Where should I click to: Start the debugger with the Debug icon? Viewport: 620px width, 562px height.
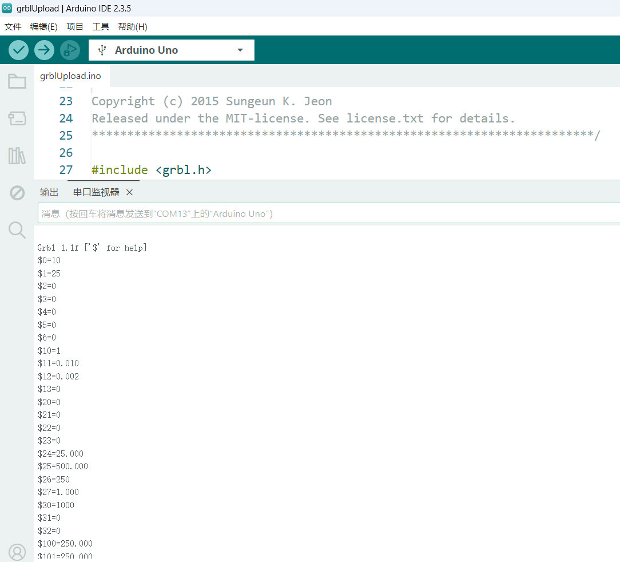point(70,50)
